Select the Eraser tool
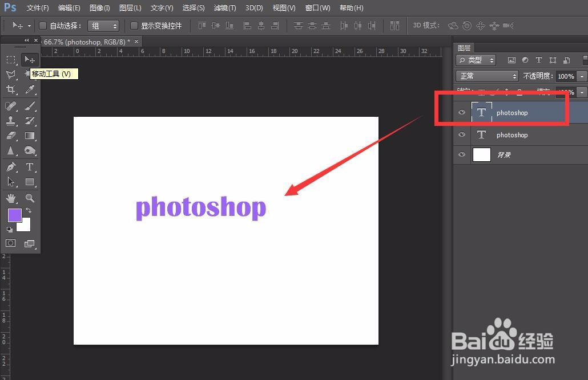 tap(11, 136)
